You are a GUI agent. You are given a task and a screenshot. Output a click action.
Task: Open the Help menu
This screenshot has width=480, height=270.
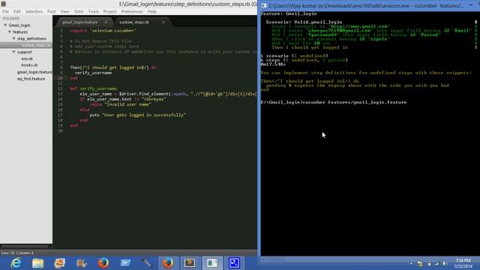coord(152,12)
